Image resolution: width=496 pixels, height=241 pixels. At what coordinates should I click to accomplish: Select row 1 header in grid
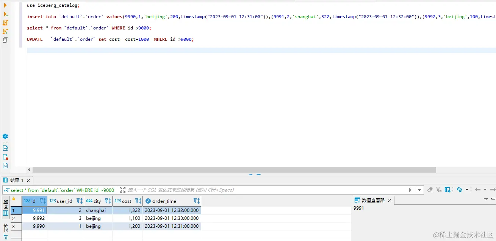tap(16, 210)
